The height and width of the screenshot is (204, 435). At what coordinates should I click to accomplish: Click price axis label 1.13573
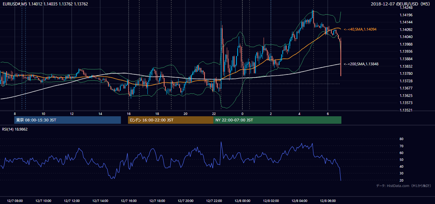click(x=406, y=103)
